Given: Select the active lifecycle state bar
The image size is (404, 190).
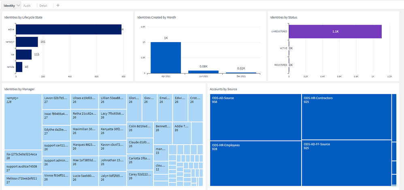Looking at the screenshot, I should 69,30.
